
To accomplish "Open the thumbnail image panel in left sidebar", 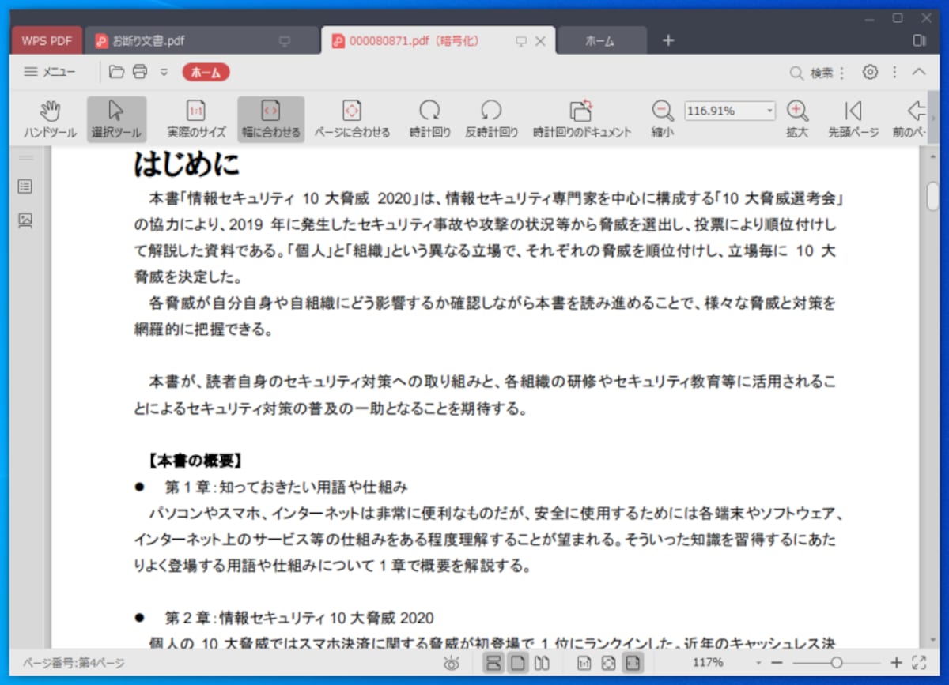I will (x=26, y=220).
